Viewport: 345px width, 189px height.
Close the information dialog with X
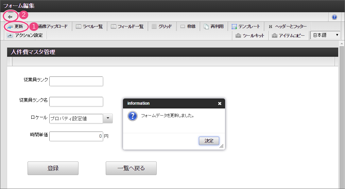[220, 103]
